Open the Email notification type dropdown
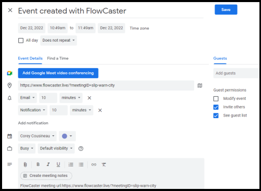Screen dimensions: 261x191 pyautogui.click(x=28, y=98)
